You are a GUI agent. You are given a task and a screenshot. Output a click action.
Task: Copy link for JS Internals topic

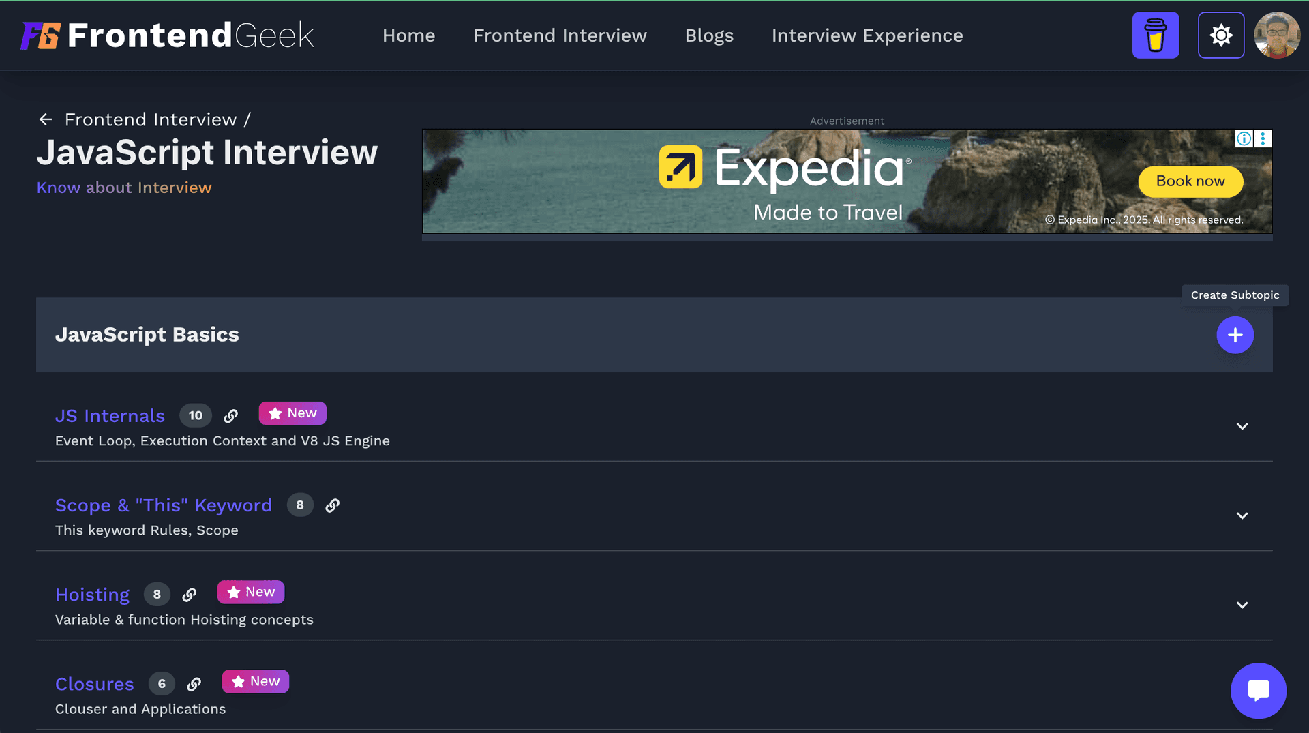(x=230, y=415)
